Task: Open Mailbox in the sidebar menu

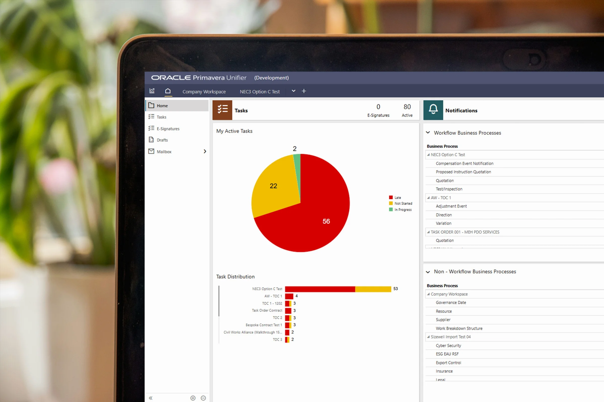Action: (177, 152)
